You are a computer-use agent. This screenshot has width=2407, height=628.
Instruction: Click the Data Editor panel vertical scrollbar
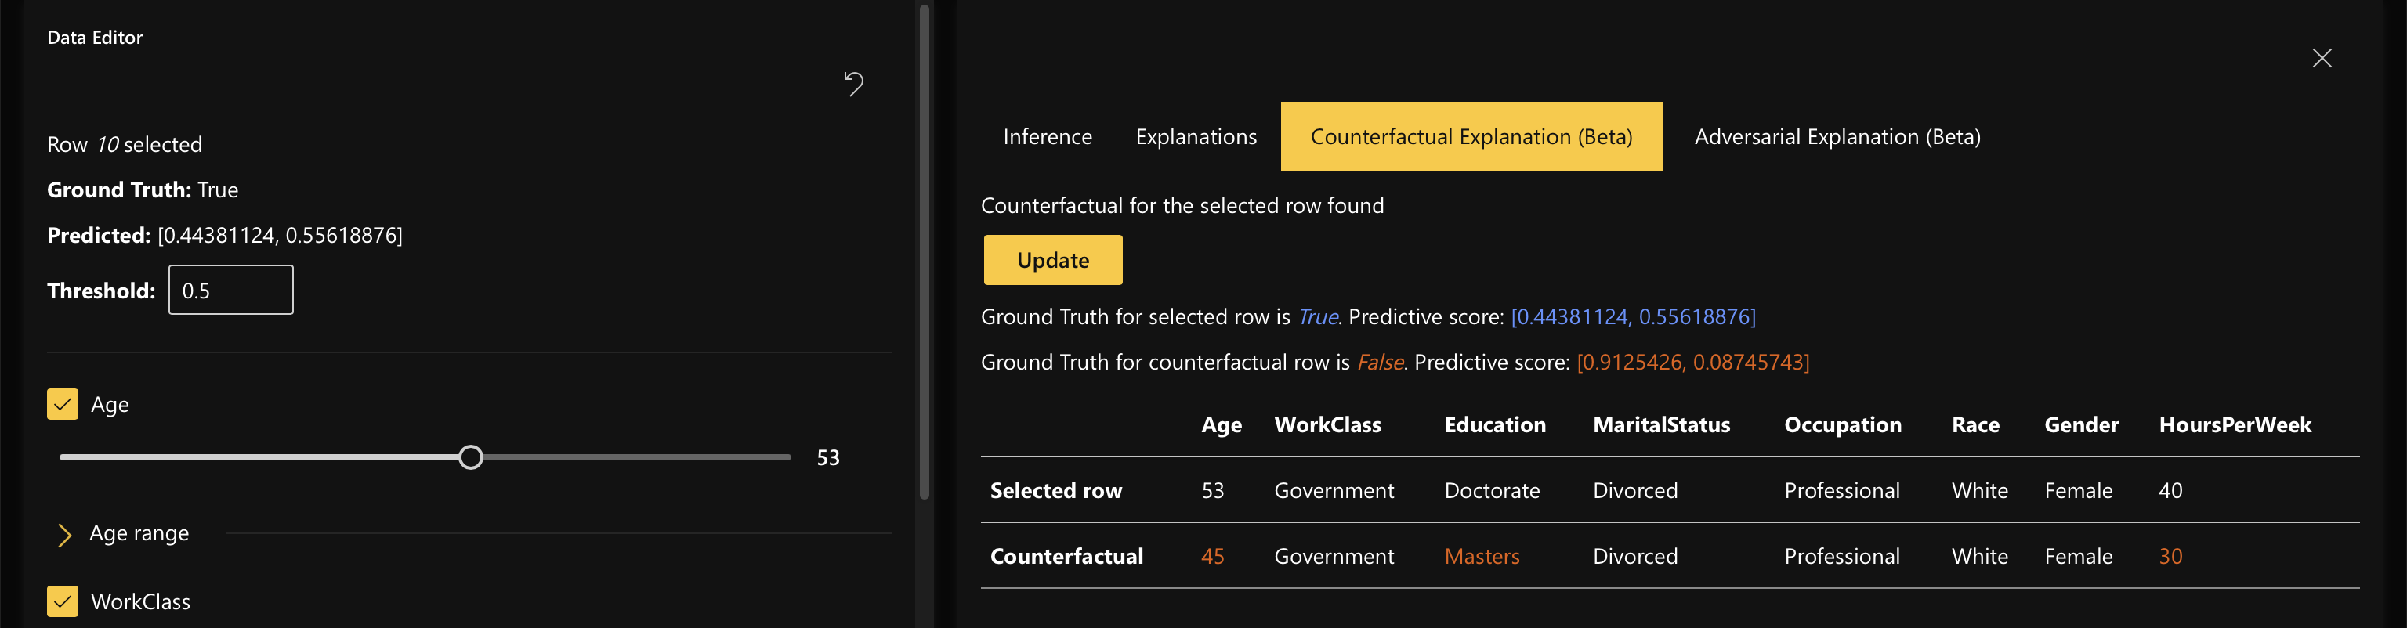[924, 252]
